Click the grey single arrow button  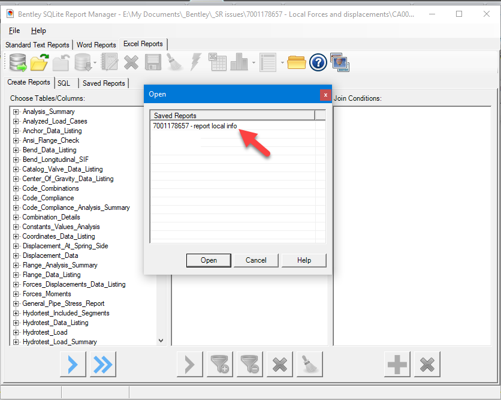[190, 364]
